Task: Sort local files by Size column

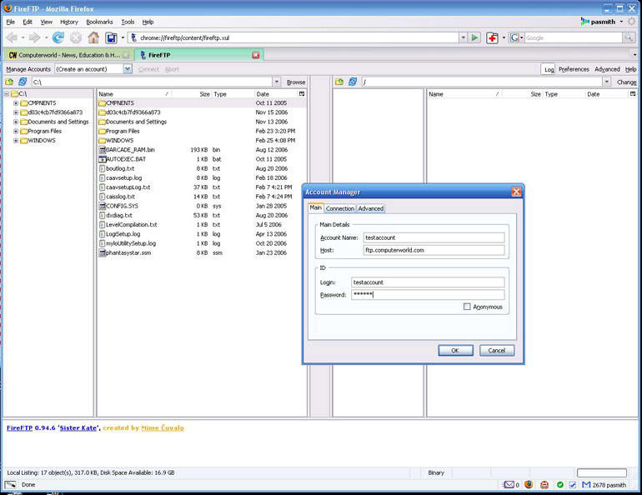Action: tap(192, 94)
